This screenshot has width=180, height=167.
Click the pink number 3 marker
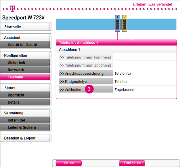tap(89, 89)
